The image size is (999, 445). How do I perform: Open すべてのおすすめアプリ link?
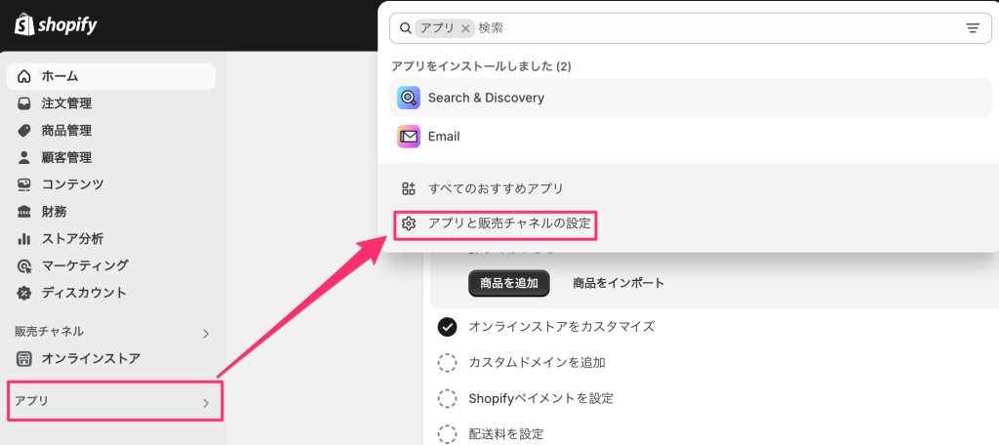tap(497, 188)
